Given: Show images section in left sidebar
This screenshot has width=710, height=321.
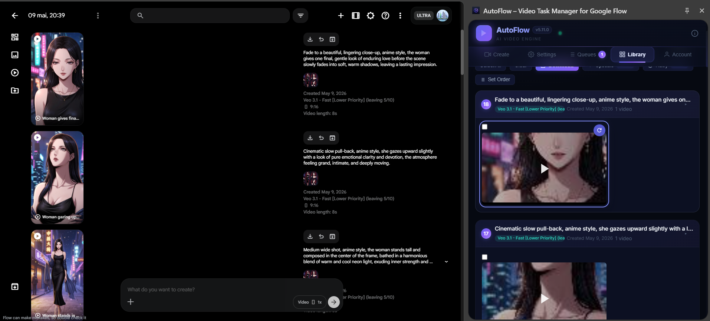Looking at the screenshot, I should pos(15,55).
